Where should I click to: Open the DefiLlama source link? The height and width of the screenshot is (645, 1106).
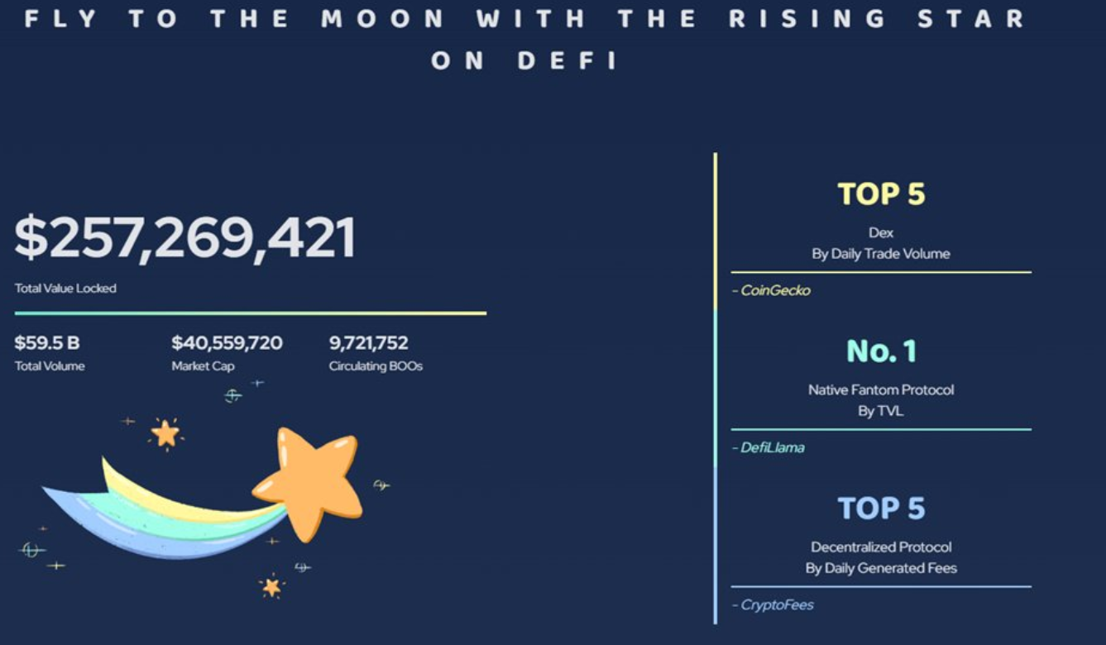point(773,448)
